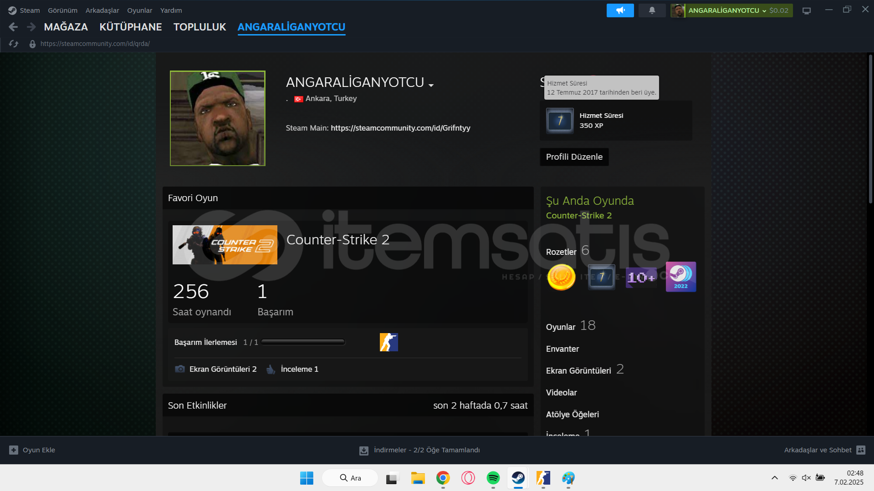Open the Oyunlar menu

[139, 10]
